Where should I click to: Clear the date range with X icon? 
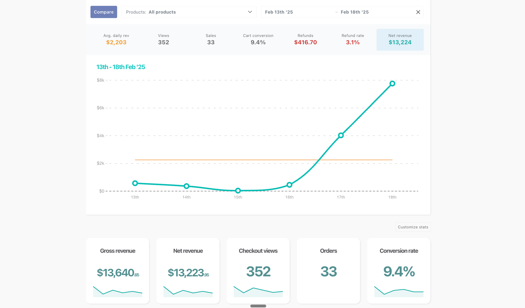418,12
